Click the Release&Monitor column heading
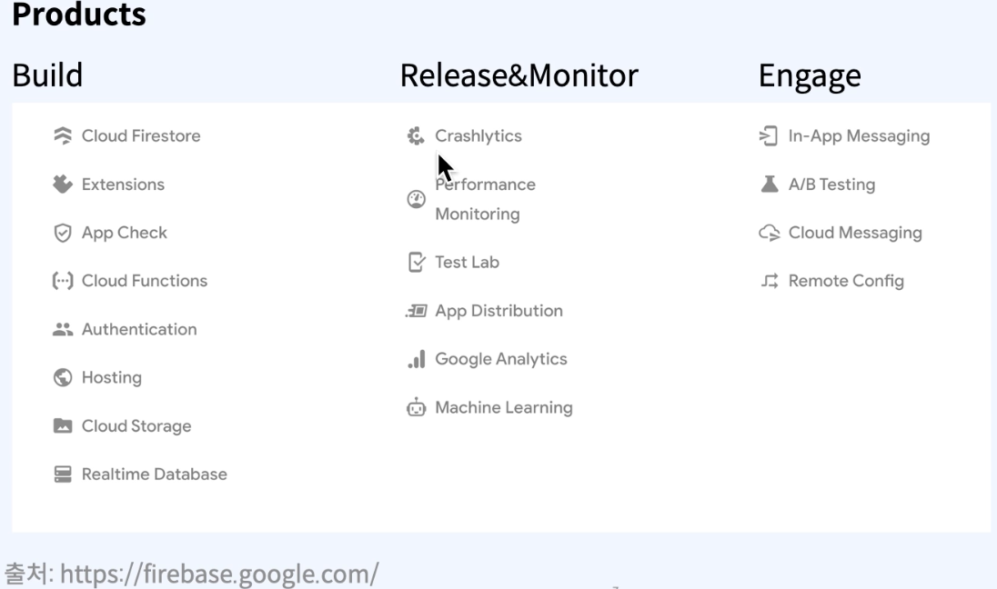Image resolution: width=997 pixels, height=589 pixels. pos(519,75)
